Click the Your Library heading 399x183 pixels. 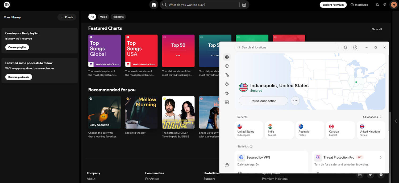coord(12,17)
